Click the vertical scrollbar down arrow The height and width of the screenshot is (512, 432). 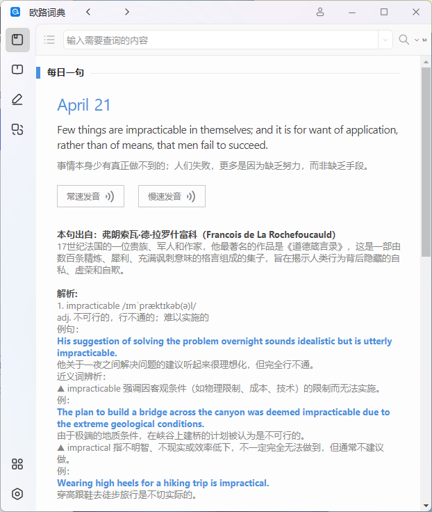pos(426,505)
